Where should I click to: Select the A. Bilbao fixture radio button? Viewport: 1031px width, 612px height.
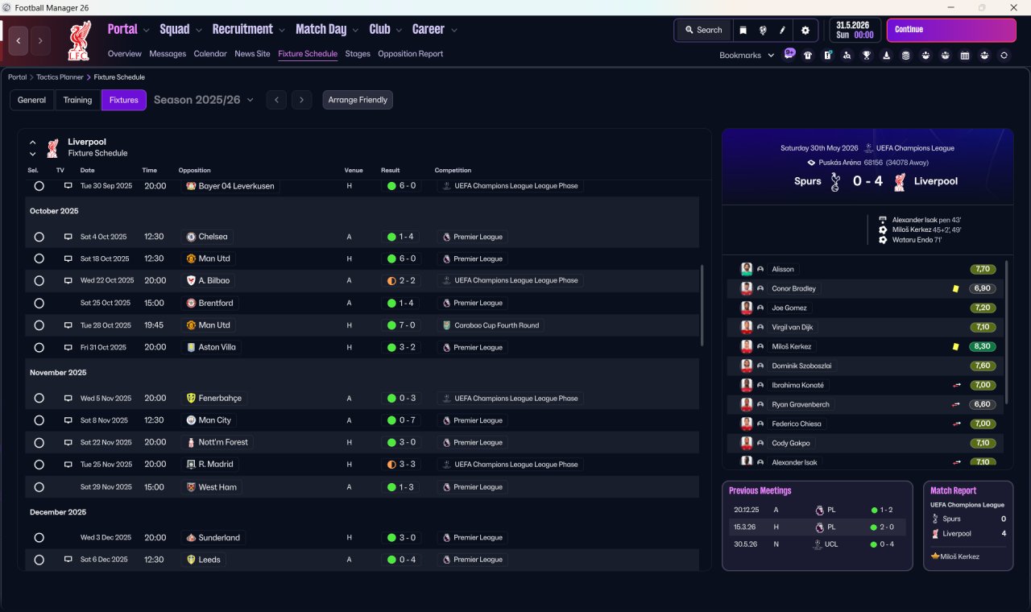39,281
